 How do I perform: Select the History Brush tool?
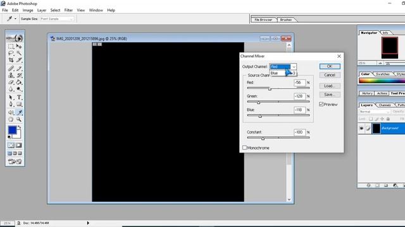click(19, 75)
